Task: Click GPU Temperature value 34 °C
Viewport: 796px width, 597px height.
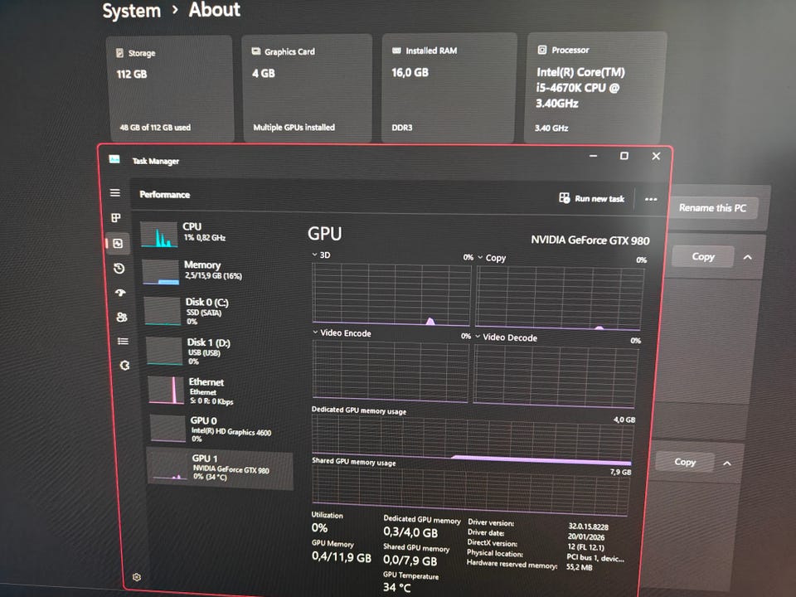Action: pyautogui.click(x=397, y=587)
